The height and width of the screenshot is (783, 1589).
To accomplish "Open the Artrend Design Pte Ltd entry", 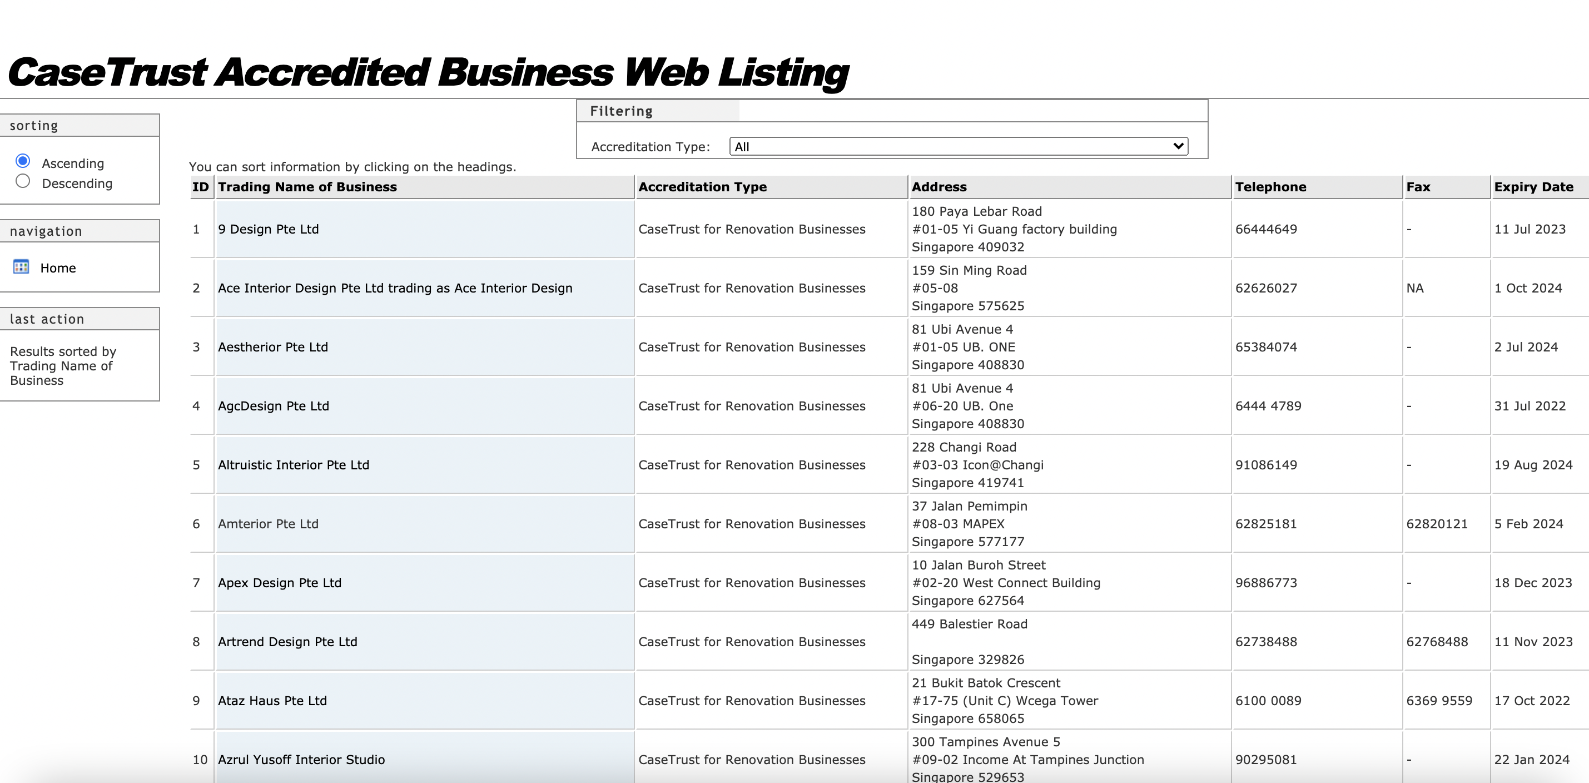I will pos(287,642).
